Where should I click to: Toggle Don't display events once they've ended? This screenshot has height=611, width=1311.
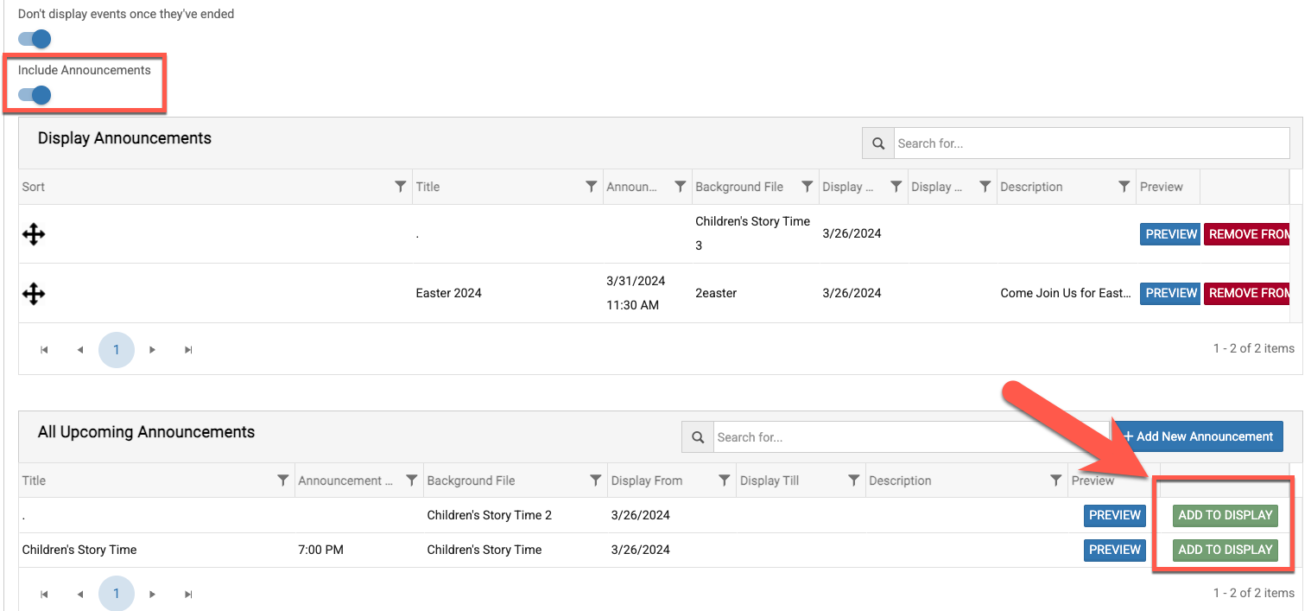pyautogui.click(x=35, y=39)
